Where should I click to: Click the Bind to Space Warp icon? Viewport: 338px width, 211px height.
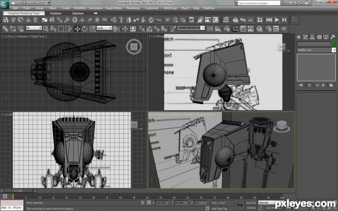point(21,29)
